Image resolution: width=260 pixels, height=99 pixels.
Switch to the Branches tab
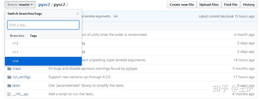tap(17, 36)
